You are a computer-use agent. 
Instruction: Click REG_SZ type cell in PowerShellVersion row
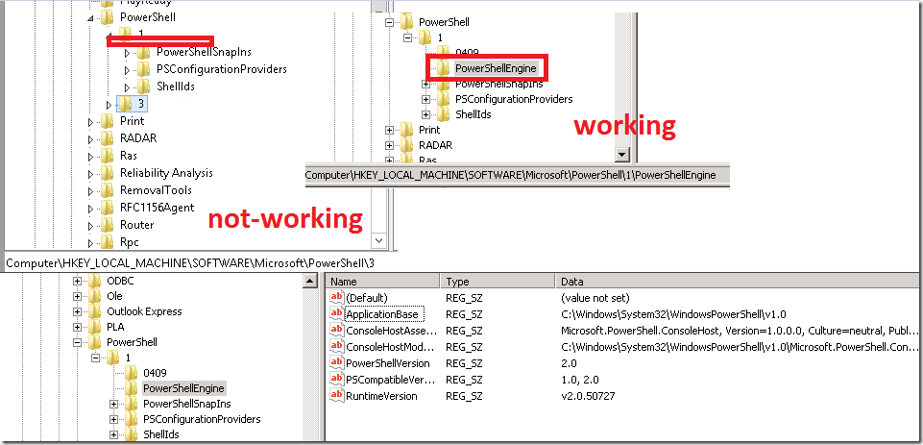[464, 363]
